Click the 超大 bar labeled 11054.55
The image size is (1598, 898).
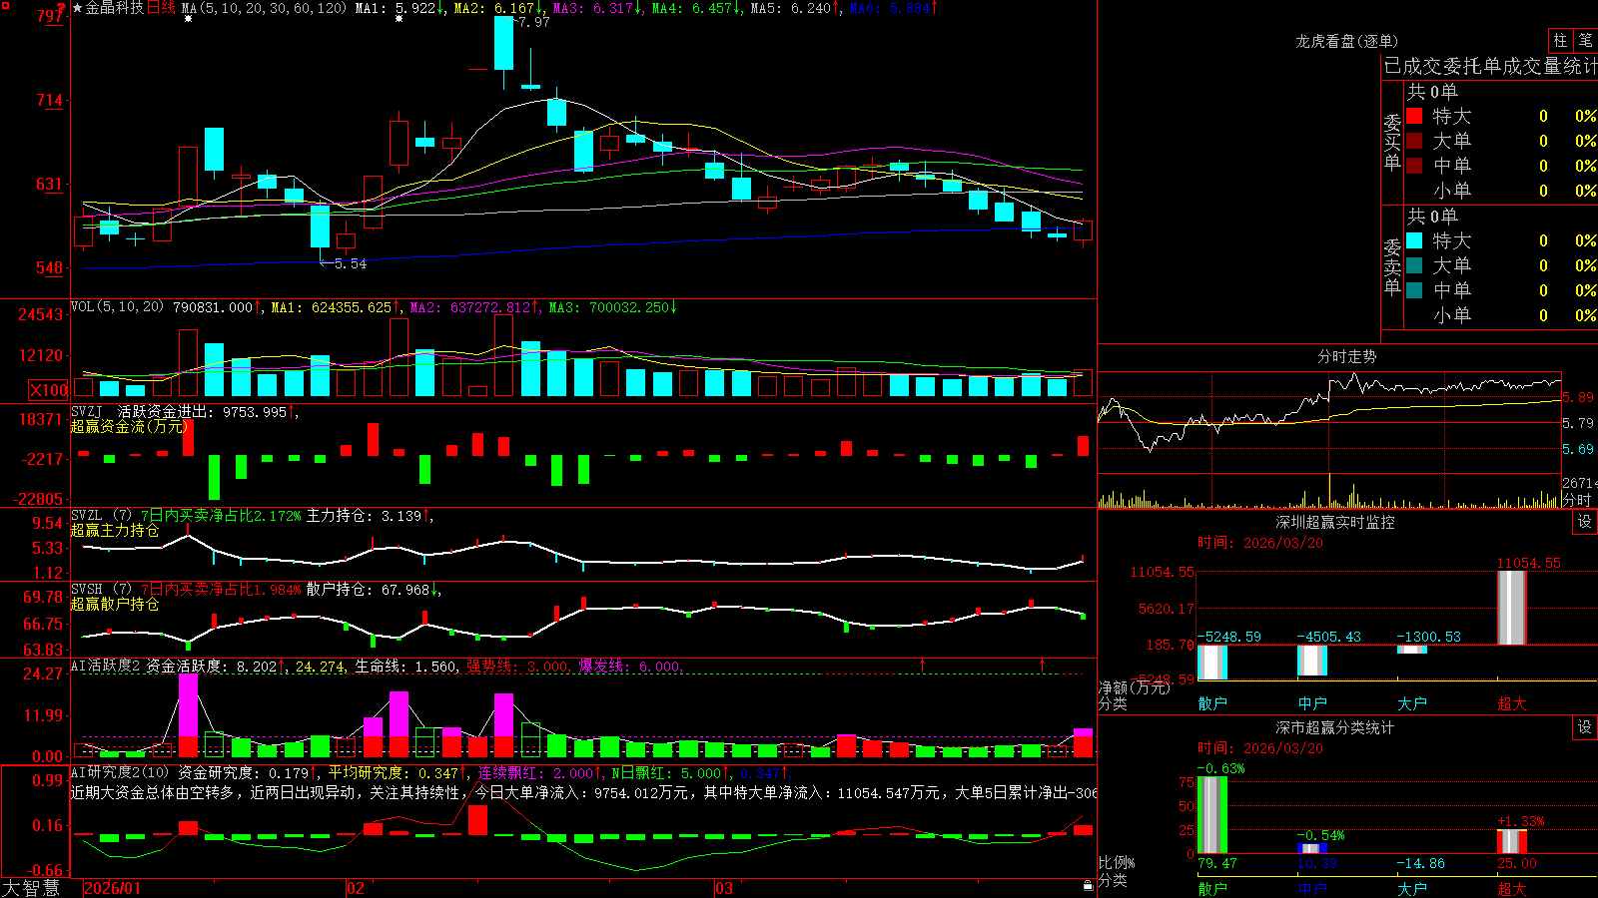pyautogui.click(x=1511, y=608)
